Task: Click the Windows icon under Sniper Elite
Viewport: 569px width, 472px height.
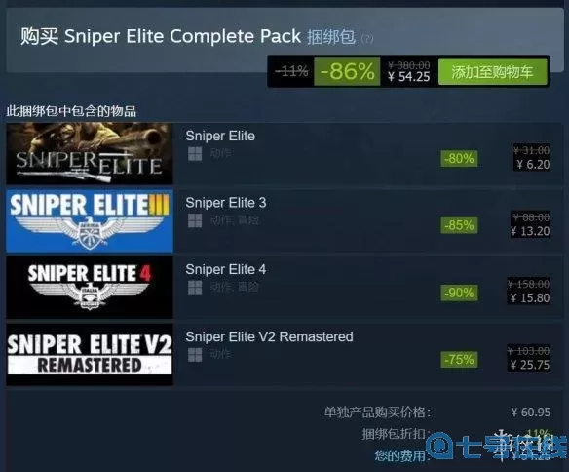Action: pos(195,154)
